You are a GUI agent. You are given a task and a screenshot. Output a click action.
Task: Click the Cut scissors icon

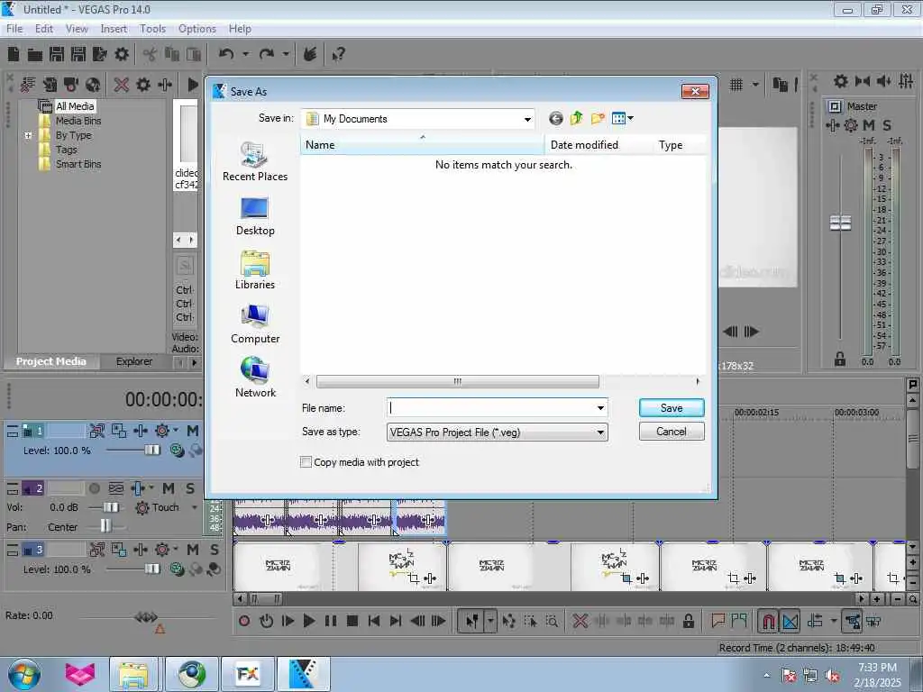point(151,55)
